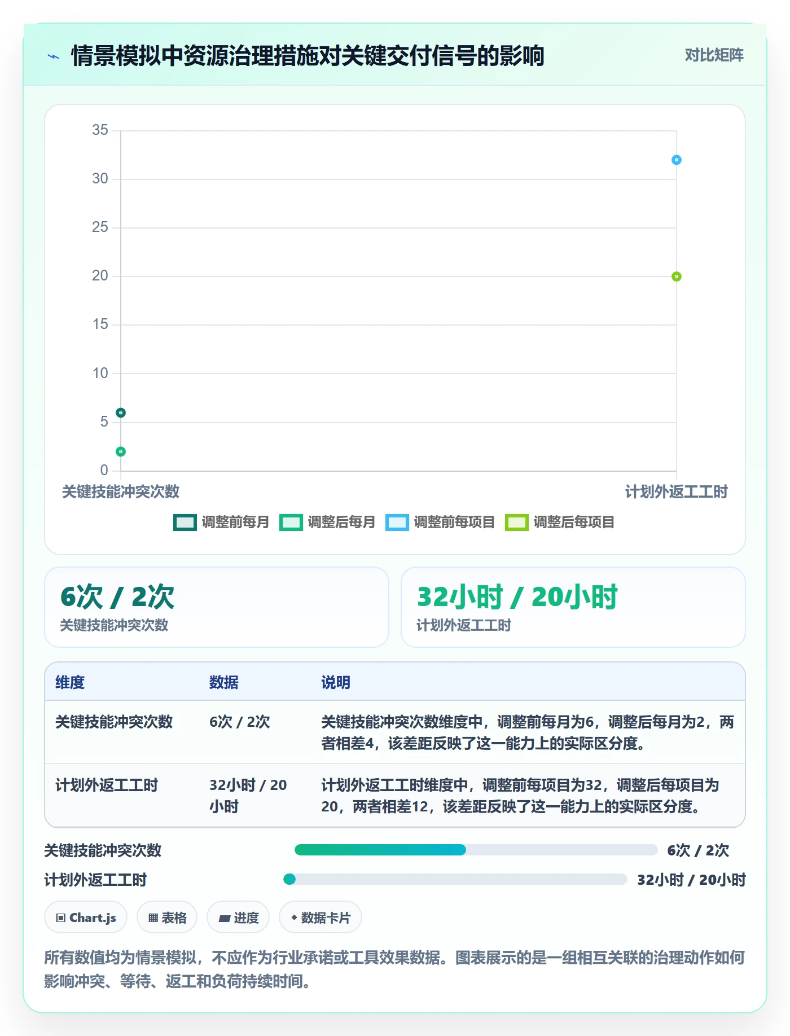Click the 计划外返工工时 progress bar
Viewport: 790px width, 1036px height.
(x=455, y=879)
